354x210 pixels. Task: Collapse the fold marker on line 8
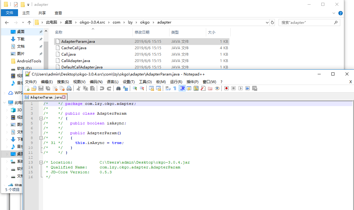tap(41, 138)
